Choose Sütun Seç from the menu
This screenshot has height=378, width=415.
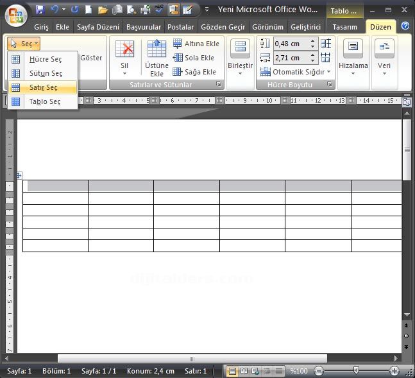pyautogui.click(x=43, y=73)
